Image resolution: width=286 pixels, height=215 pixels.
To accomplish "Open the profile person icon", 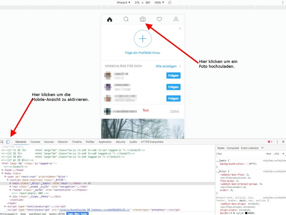I will (176, 19).
